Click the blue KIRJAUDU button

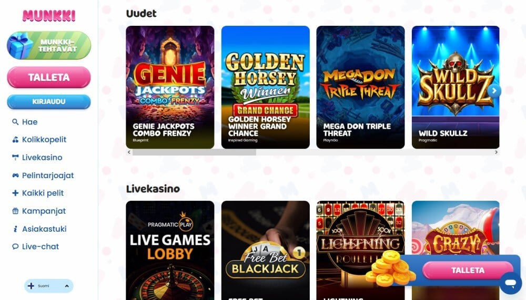[x=49, y=101]
